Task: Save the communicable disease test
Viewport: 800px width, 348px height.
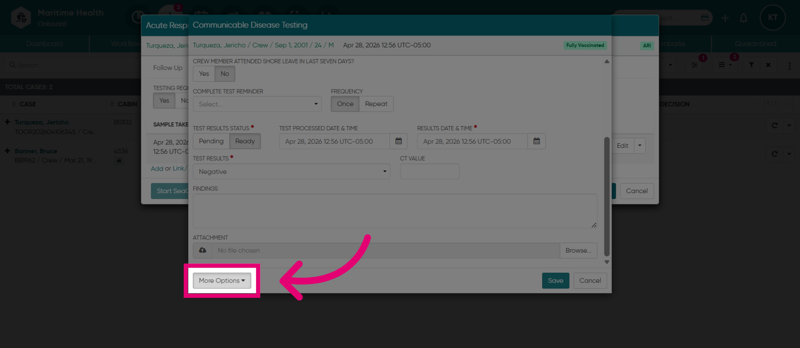Action: click(555, 281)
